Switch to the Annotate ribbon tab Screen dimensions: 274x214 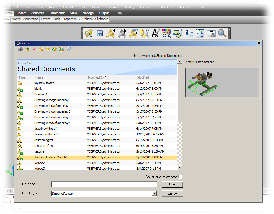38,13
